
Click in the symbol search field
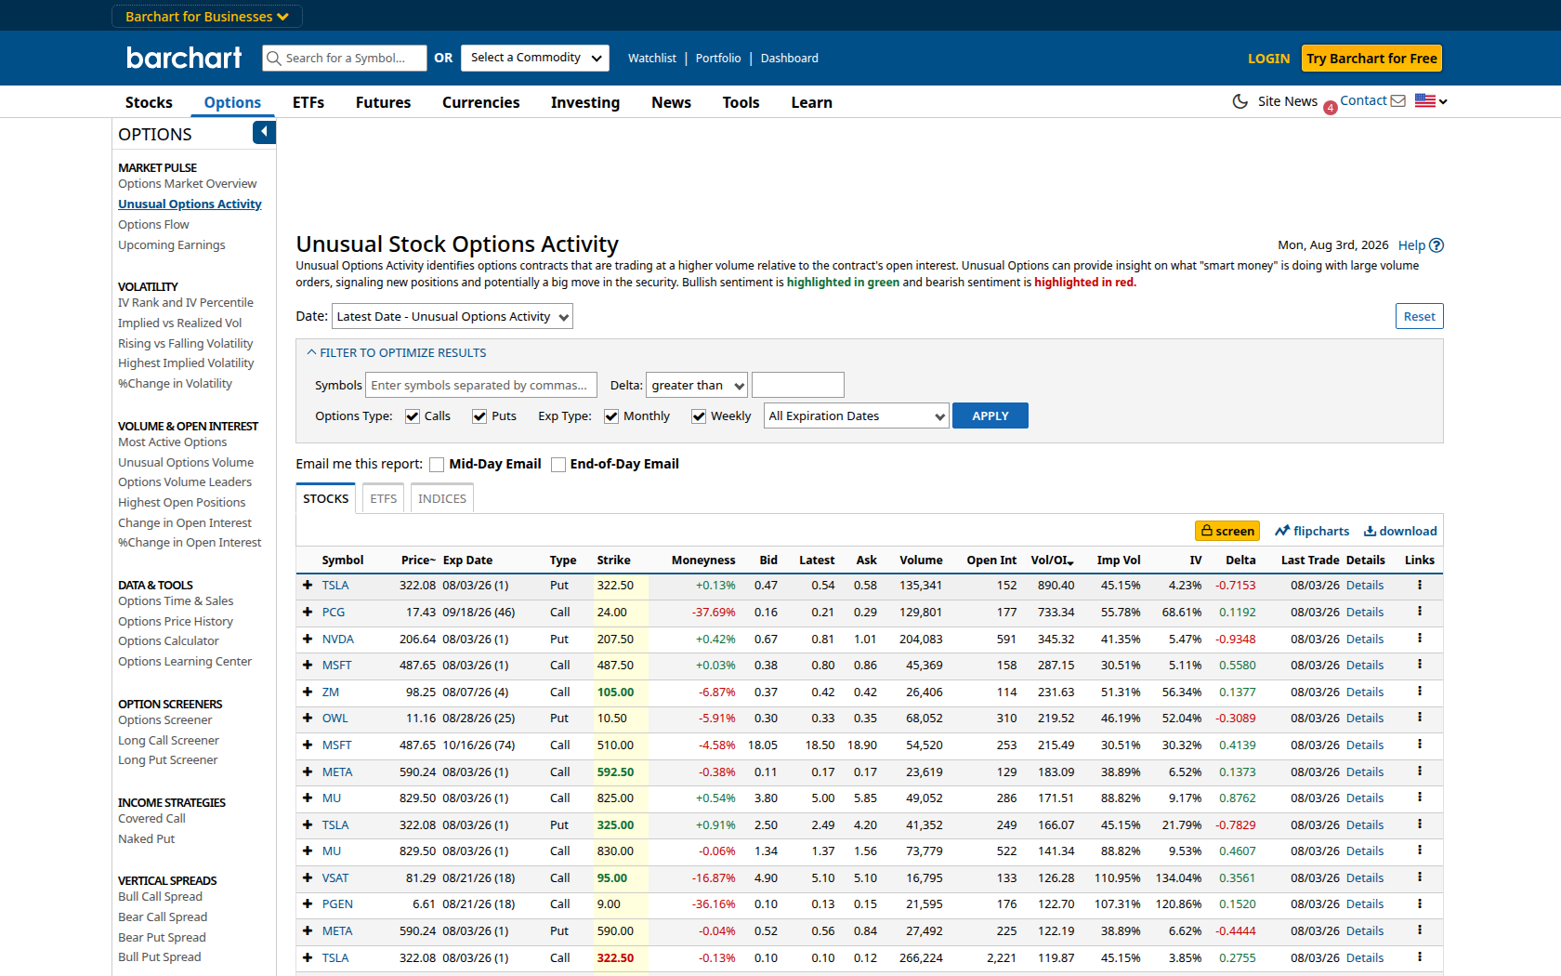[x=345, y=58]
